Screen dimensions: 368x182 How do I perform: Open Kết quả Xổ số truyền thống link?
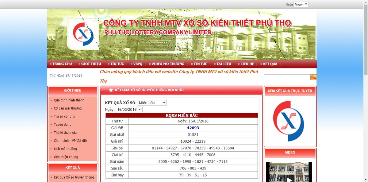click(74, 177)
